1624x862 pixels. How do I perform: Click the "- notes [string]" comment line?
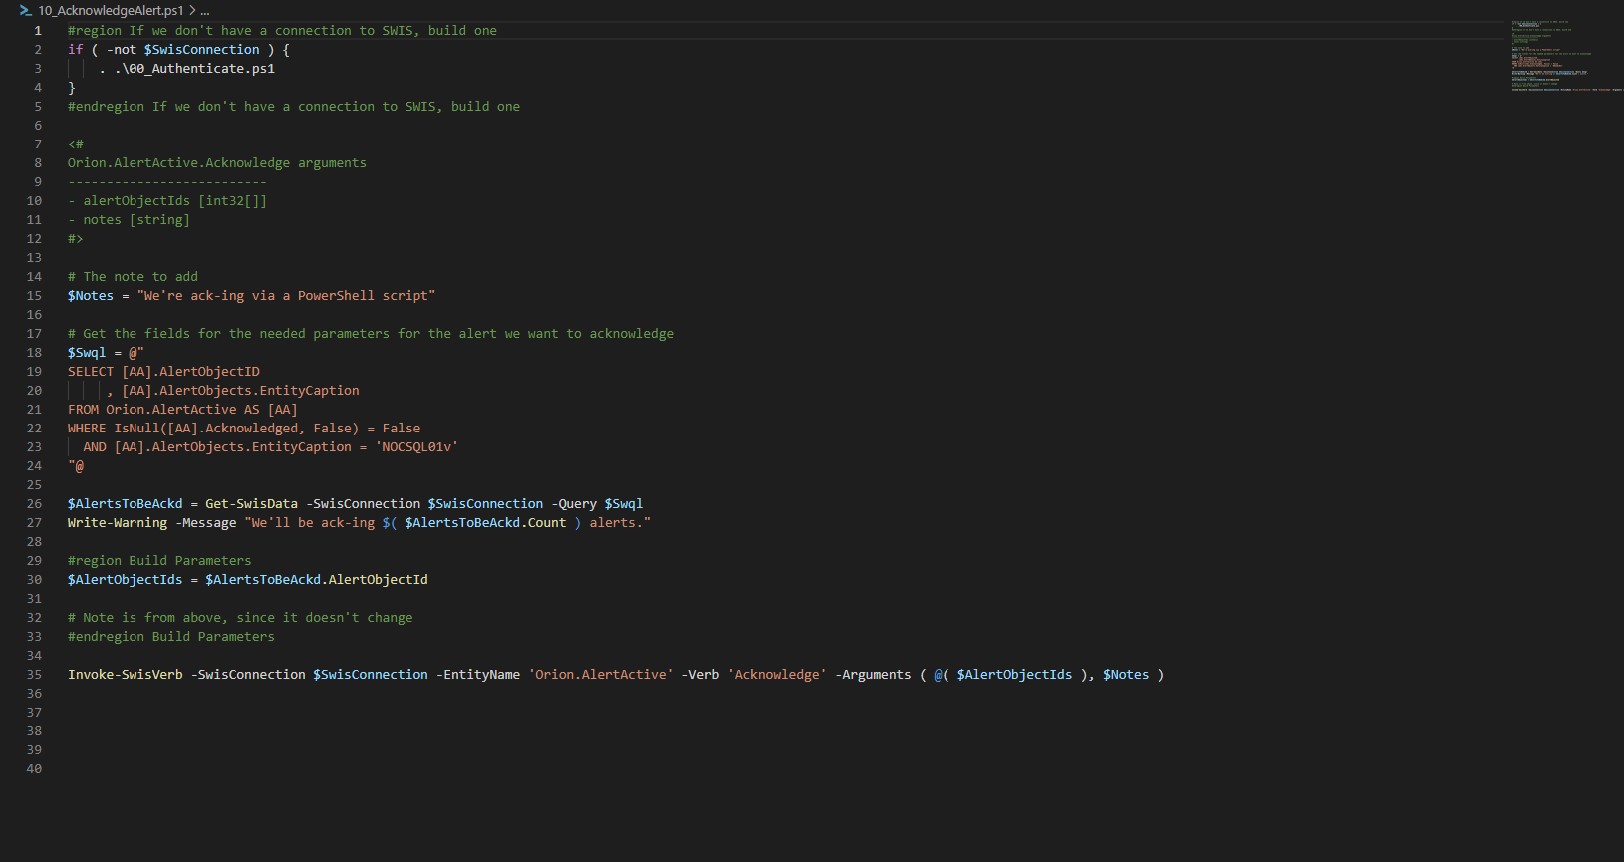[x=129, y=219]
